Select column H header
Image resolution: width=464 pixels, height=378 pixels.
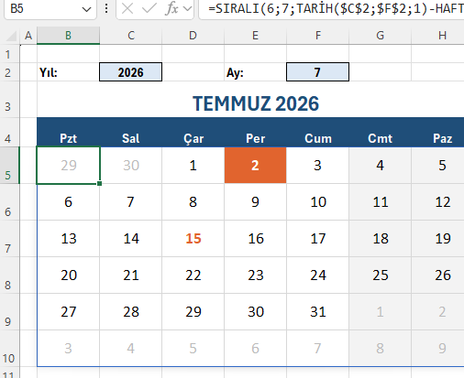[437, 36]
